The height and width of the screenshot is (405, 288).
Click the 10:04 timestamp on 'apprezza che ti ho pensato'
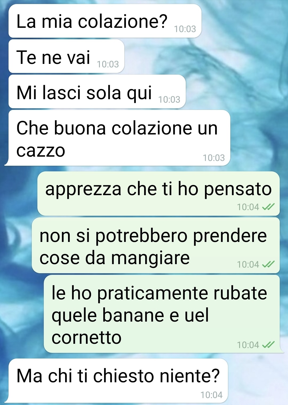[248, 207]
